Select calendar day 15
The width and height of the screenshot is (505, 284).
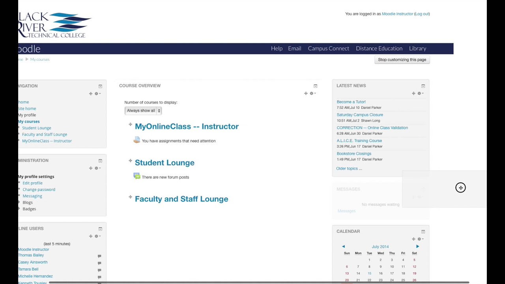(369, 273)
